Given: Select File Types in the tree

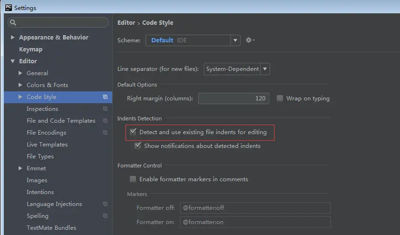Looking at the screenshot, I should pyautogui.click(x=40, y=157).
